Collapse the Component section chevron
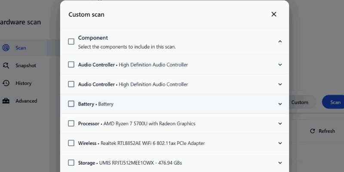This screenshot has height=172, width=344. [280, 42]
